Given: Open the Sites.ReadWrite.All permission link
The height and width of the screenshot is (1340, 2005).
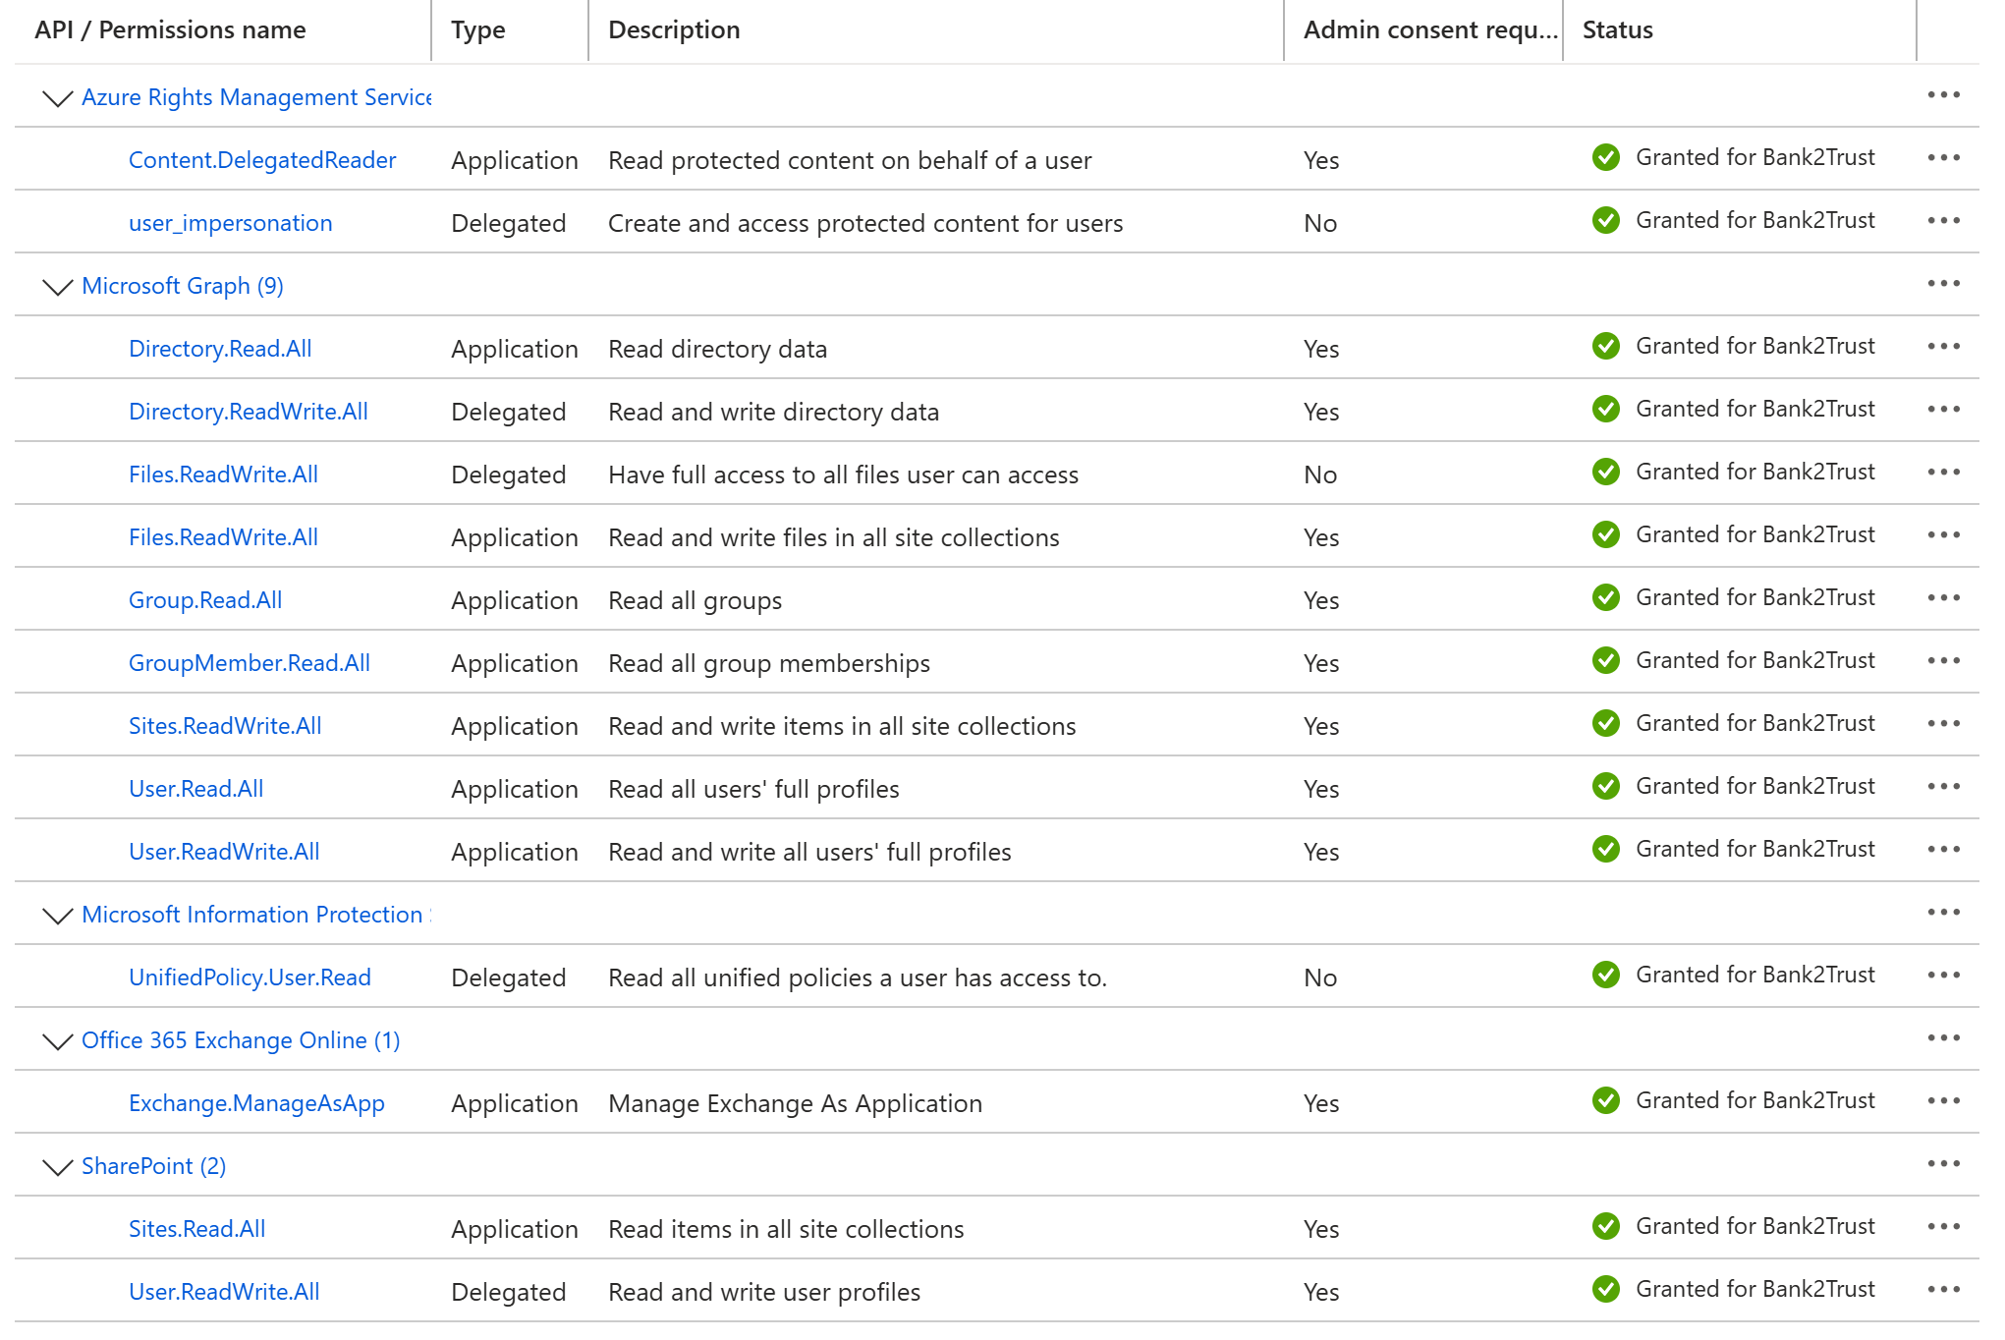Looking at the screenshot, I should pyautogui.click(x=225, y=726).
